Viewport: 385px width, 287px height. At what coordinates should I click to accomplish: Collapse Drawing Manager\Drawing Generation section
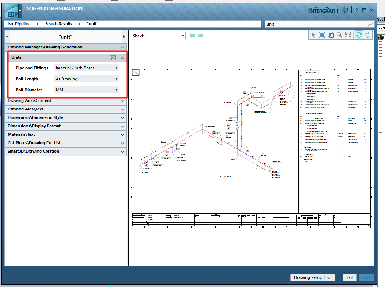123,47
